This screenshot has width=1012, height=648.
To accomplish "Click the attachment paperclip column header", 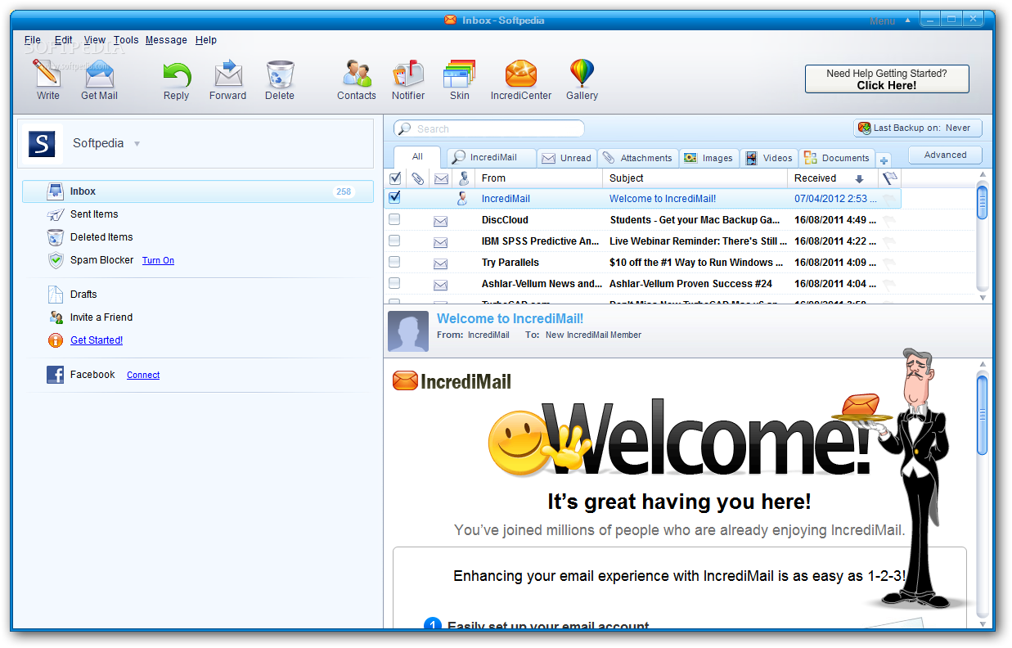I will (x=417, y=178).
